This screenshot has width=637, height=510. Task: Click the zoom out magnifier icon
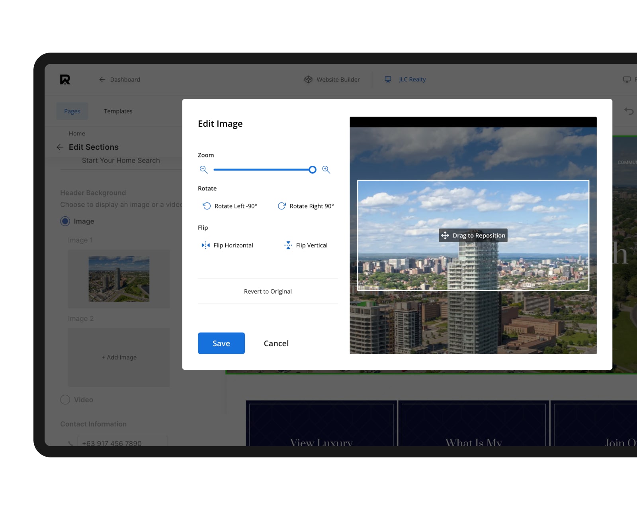(x=203, y=170)
